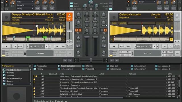
Task: Skip to track start on Deck A overview
Action: [4, 39]
